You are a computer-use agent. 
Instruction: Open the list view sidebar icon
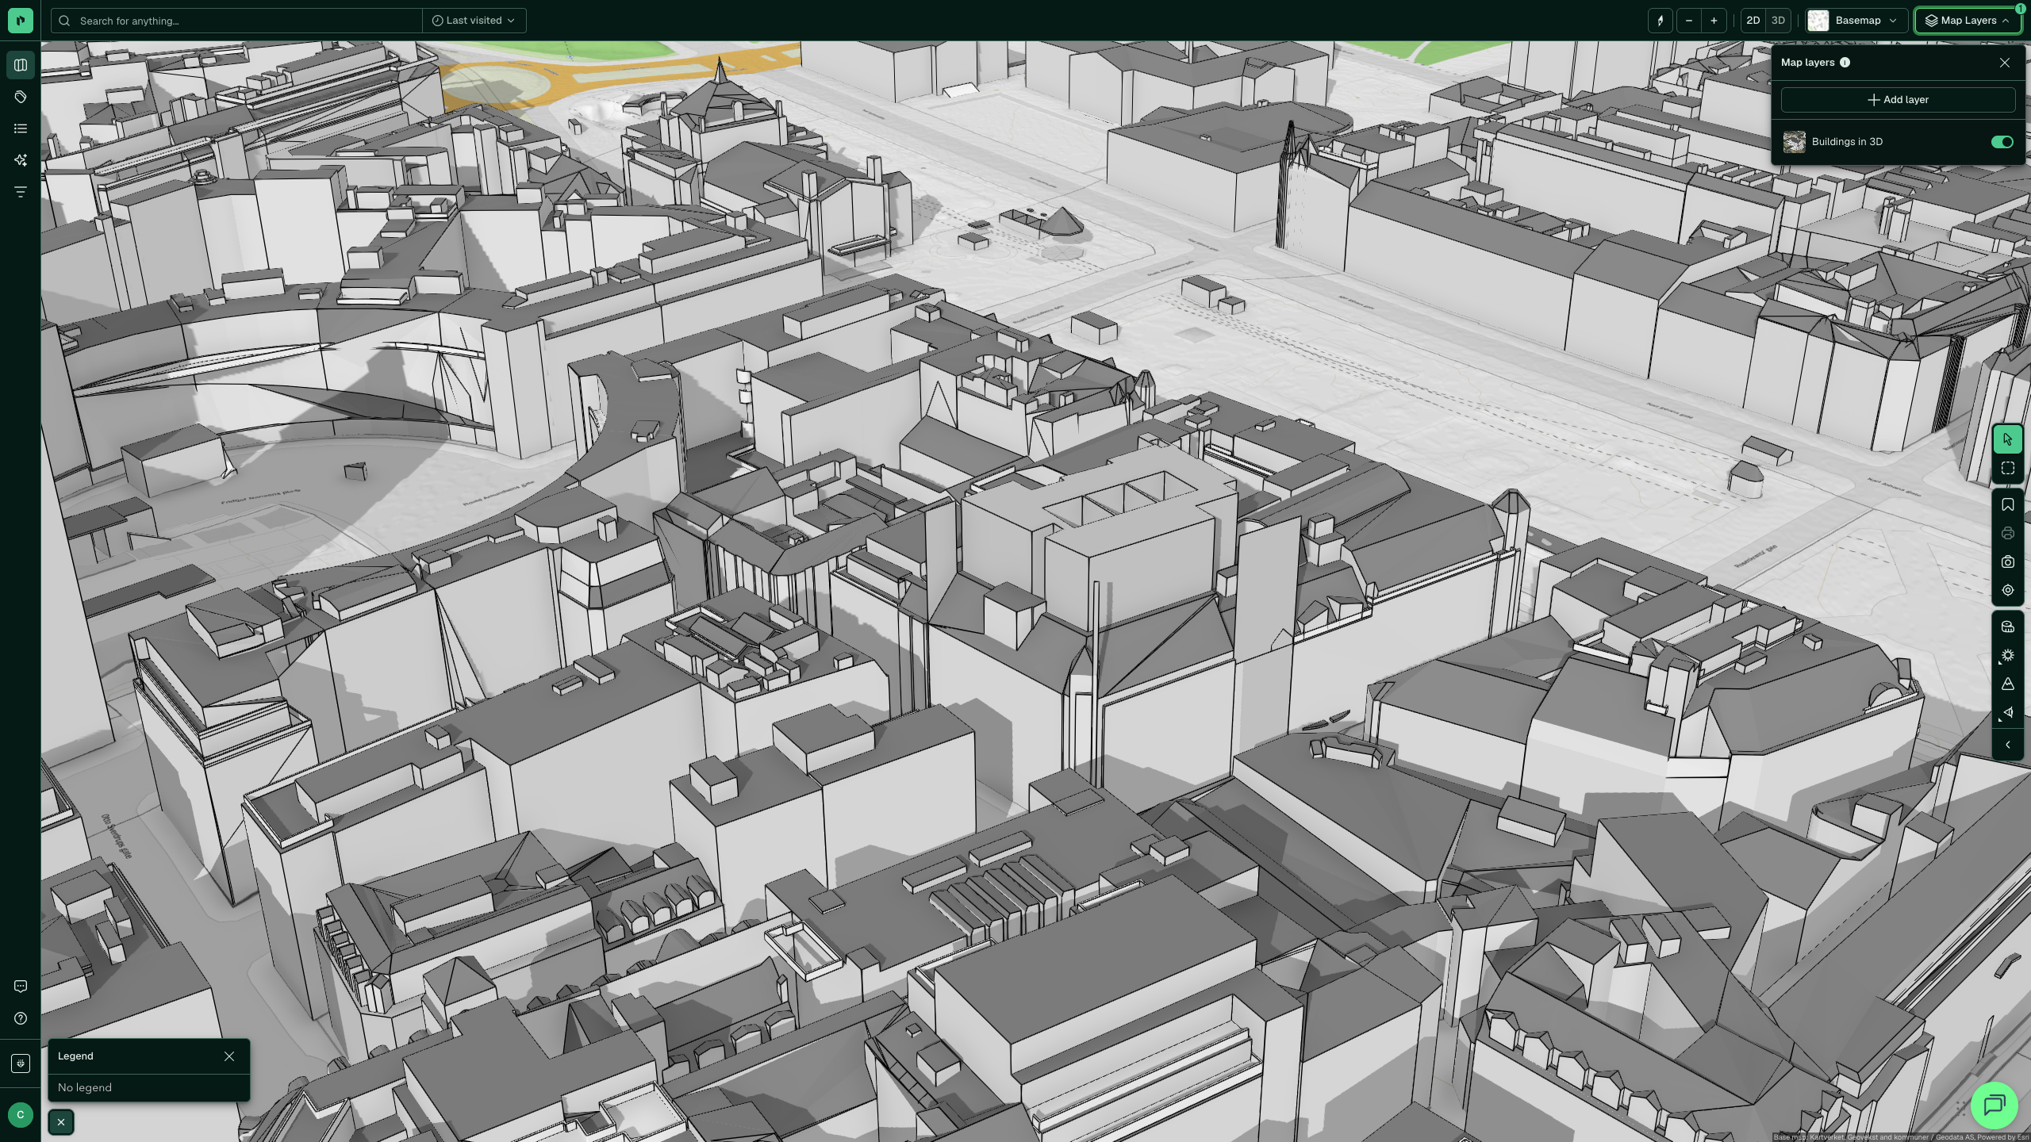coord(21,128)
